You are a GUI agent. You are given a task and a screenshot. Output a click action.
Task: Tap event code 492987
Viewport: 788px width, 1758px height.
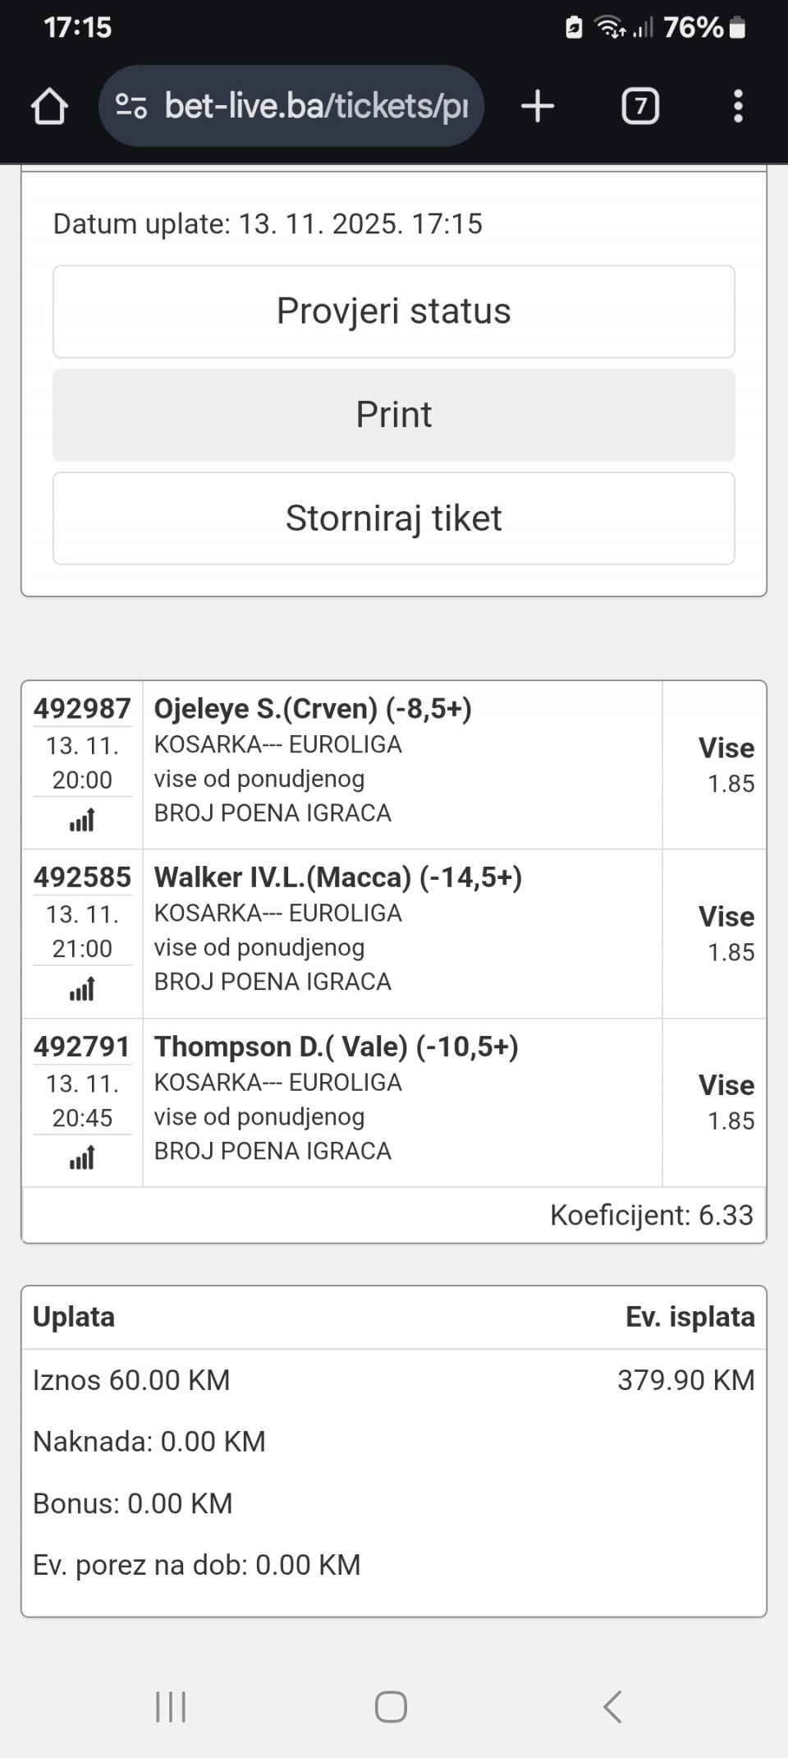pyautogui.click(x=82, y=709)
